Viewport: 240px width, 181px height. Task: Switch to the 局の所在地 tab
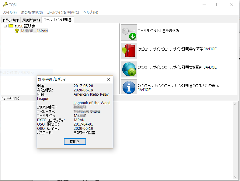[31, 20]
